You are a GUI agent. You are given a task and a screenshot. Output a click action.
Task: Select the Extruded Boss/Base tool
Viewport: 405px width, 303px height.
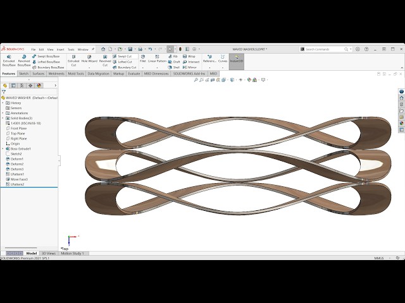pyautogui.click(x=9, y=61)
